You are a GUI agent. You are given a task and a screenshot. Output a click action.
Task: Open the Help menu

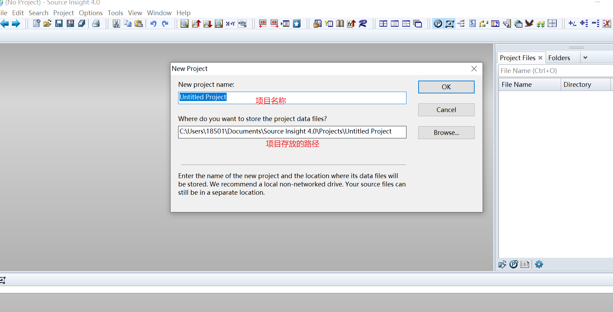[x=183, y=13]
